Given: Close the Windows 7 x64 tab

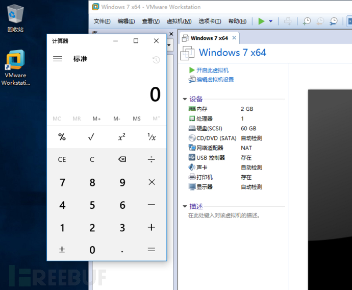Looking at the screenshot, I should (x=234, y=37).
